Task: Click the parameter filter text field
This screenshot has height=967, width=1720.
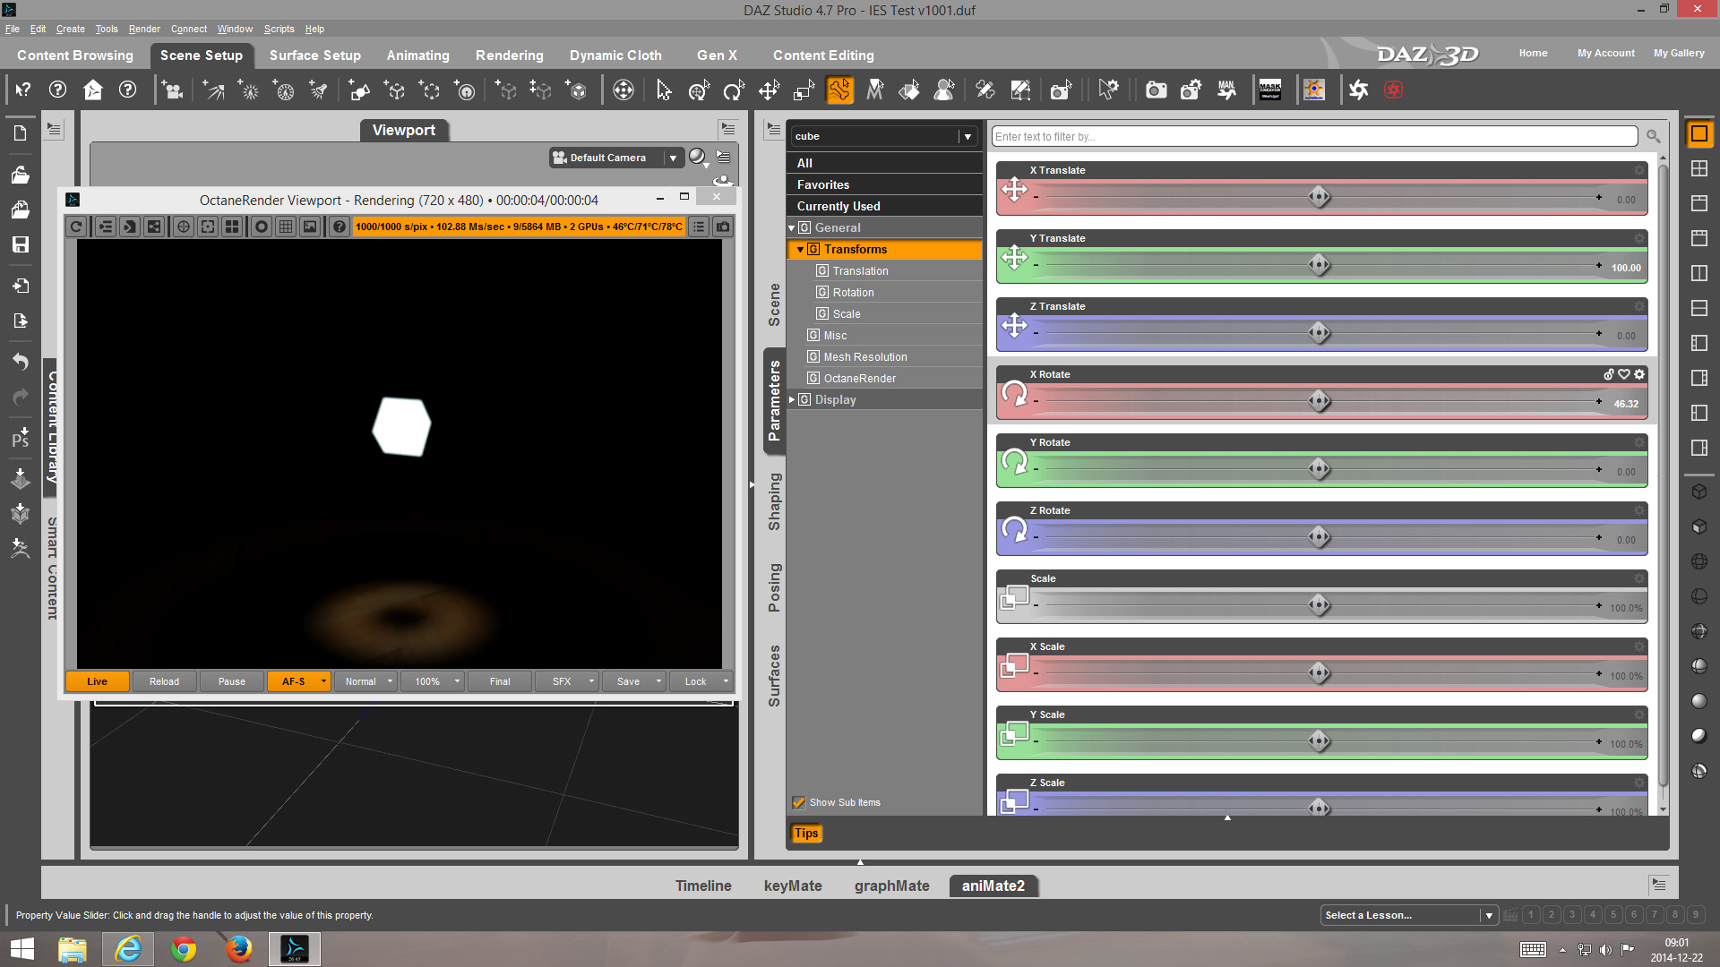Action: (1313, 136)
